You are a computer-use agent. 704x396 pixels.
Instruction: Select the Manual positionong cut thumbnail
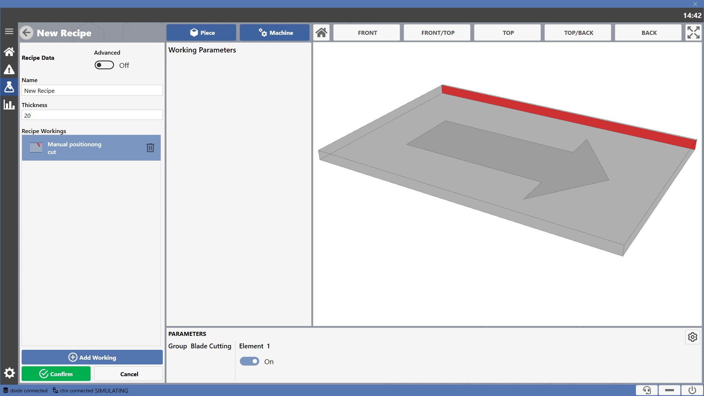(36, 148)
